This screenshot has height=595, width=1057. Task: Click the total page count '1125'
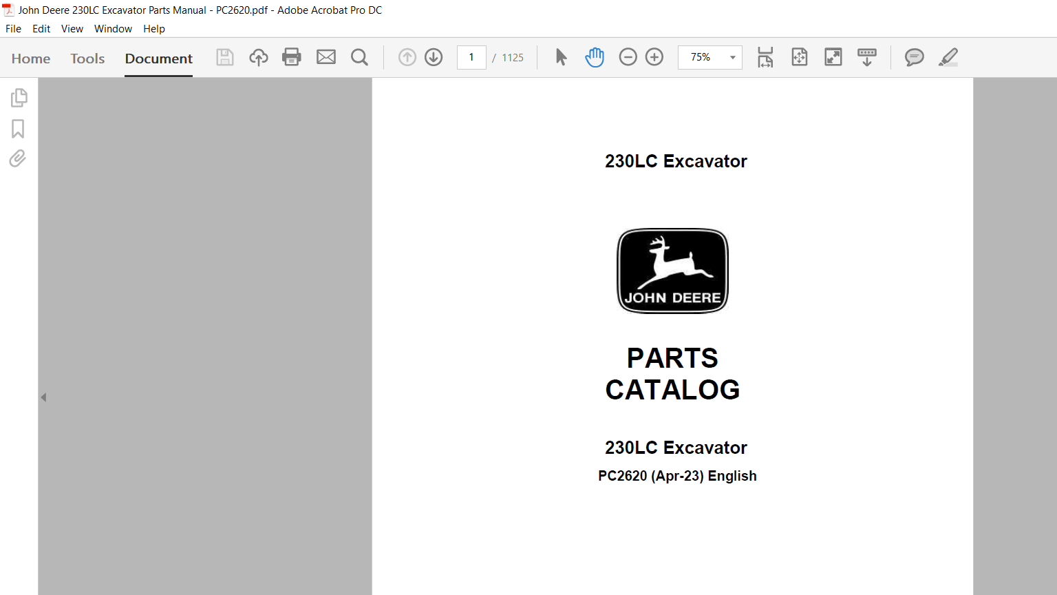pyautogui.click(x=513, y=58)
